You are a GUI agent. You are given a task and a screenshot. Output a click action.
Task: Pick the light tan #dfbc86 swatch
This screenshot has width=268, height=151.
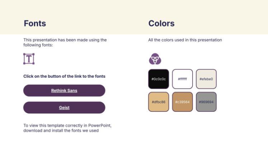click(x=158, y=102)
